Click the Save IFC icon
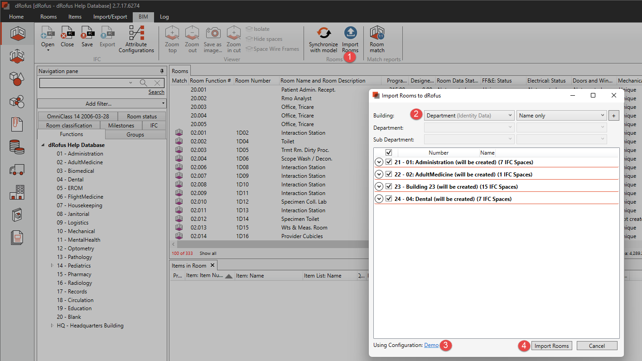The image size is (642, 361). click(87, 34)
